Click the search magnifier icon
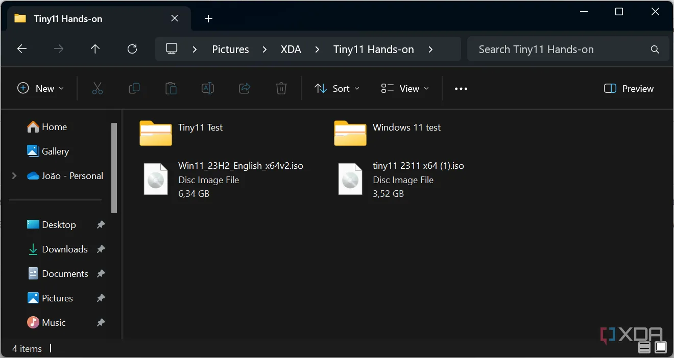This screenshot has width=674, height=358. click(x=655, y=49)
